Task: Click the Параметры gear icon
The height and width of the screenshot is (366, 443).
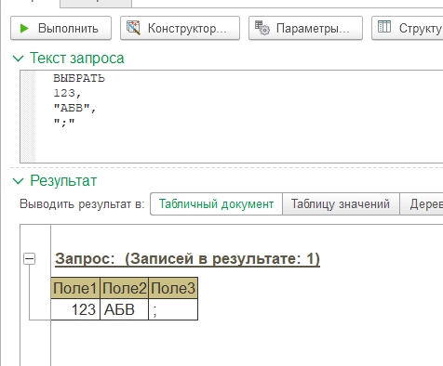Action: pyautogui.click(x=262, y=28)
